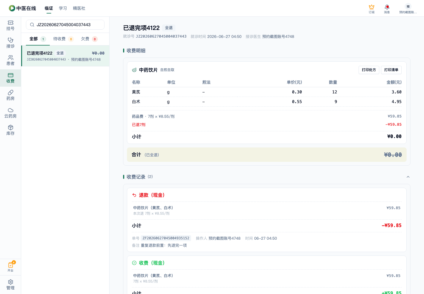Click the 金额(元) column header

pos(394,82)
